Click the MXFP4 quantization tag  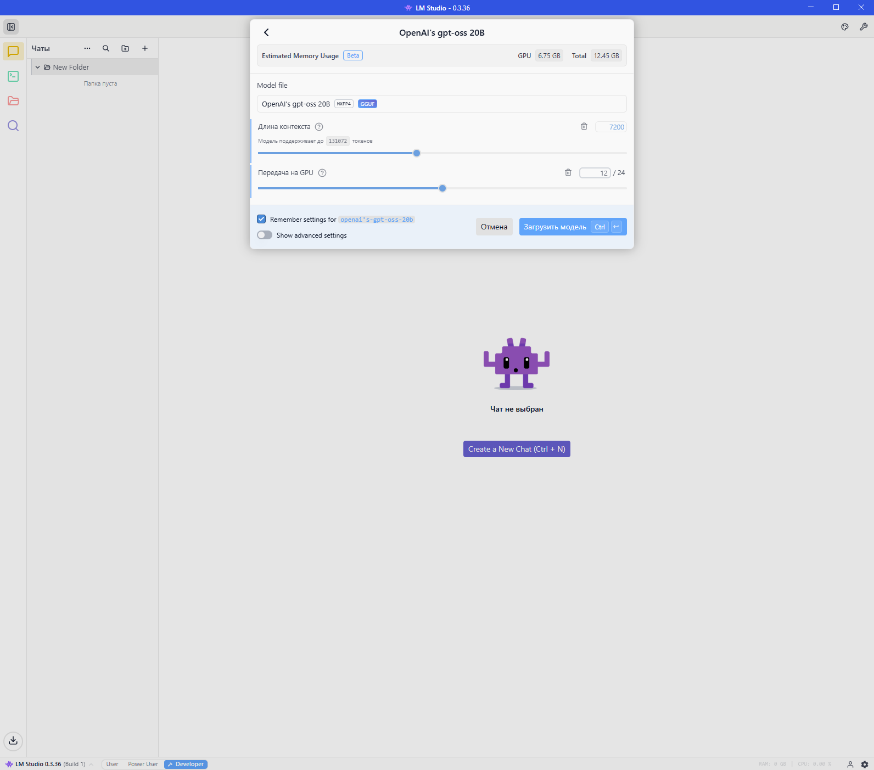[344, 104]
